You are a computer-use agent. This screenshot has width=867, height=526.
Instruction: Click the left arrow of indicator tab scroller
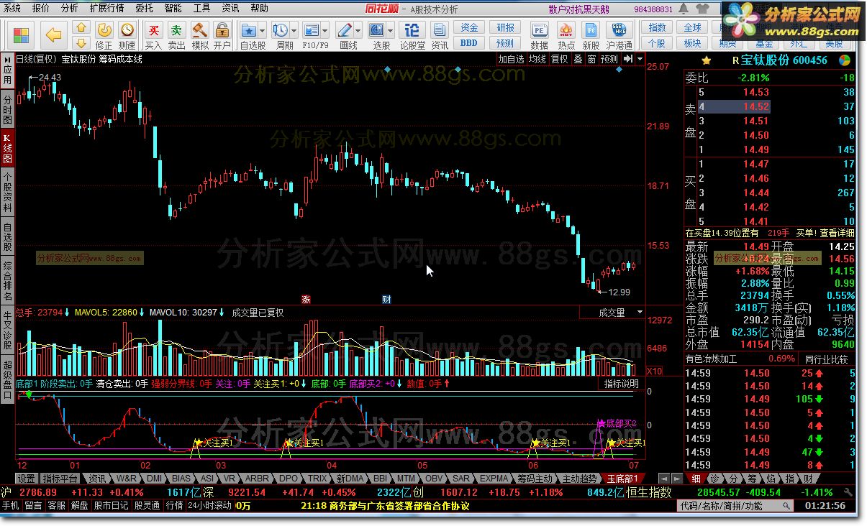663,479
